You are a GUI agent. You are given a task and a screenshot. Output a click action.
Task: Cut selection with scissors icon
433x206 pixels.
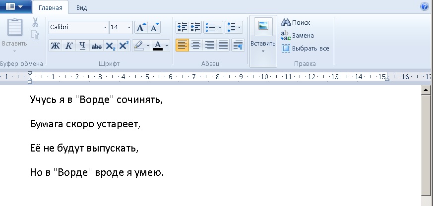35,22
